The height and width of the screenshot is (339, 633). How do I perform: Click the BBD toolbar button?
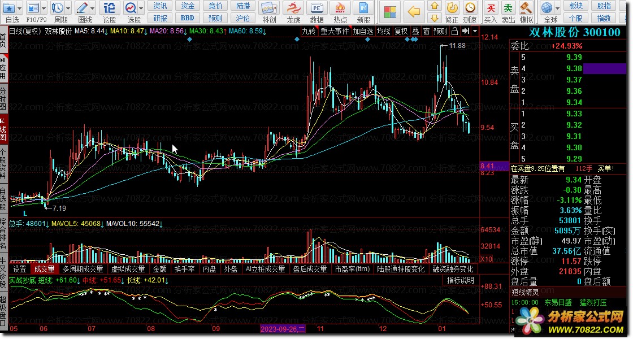click(187, 18)
